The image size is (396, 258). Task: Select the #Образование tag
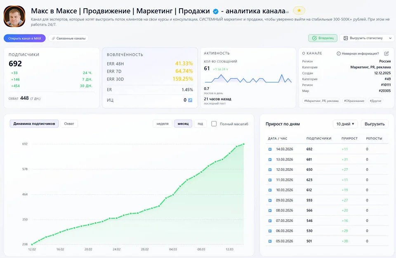pyautogui.click(x=354, y=101)
